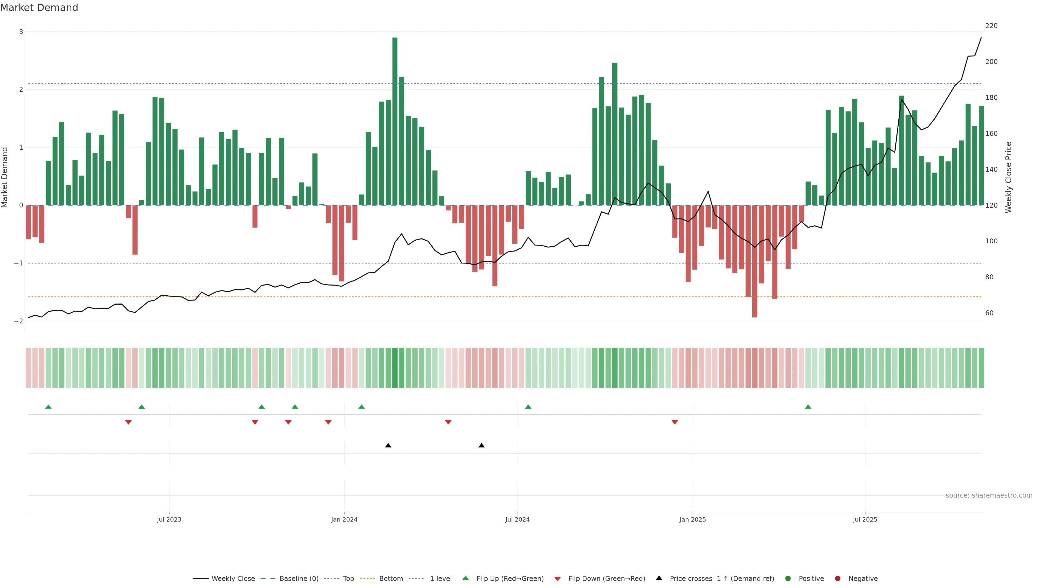The image size is (1046, 588).
Task: Toggle the -1 level legend entry
Action: (439, 578)
